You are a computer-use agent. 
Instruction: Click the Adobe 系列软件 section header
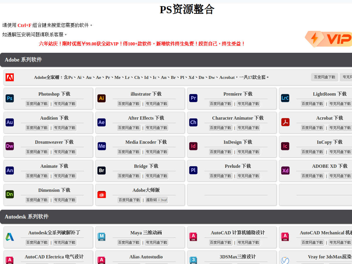pos(176,60)
